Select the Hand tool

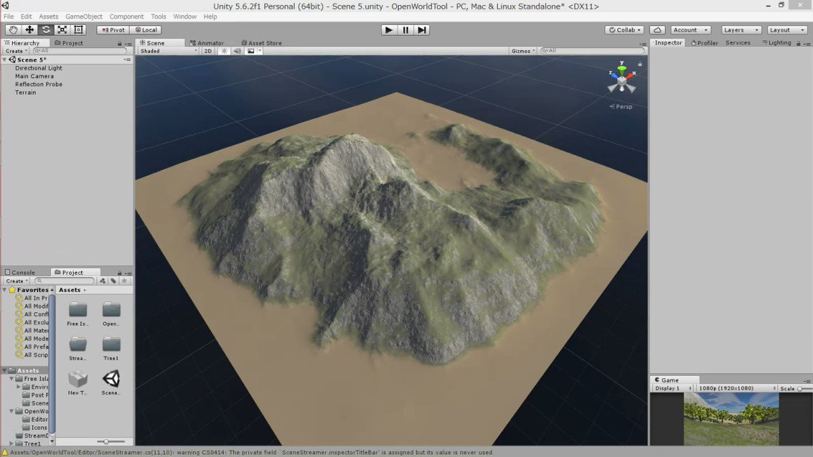coord(14,30)
